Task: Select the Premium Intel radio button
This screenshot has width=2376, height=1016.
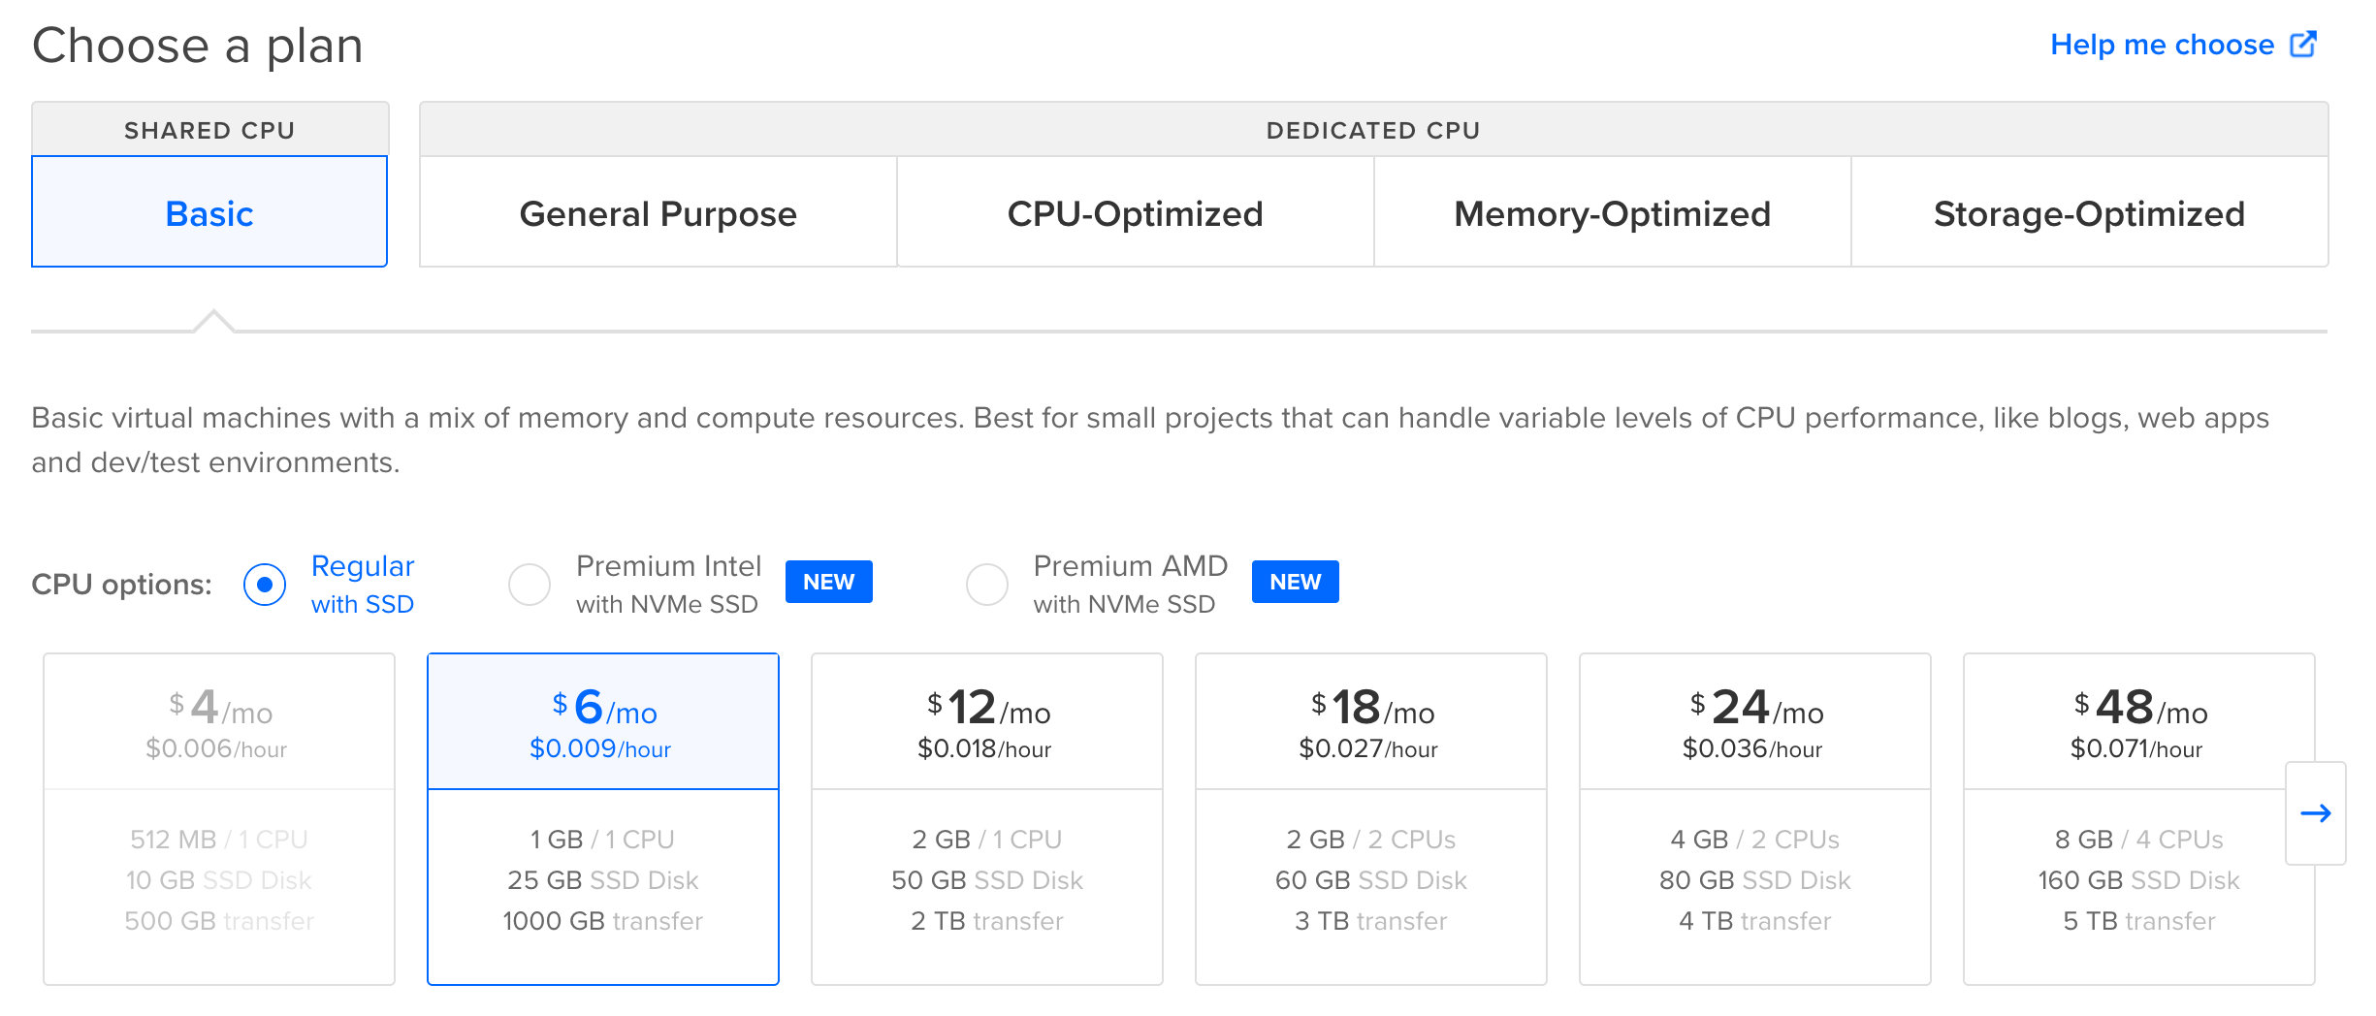Action: (530, 585)
